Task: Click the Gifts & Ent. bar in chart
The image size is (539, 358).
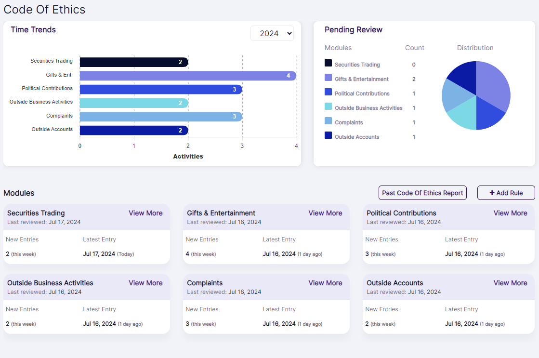Action: click(188, 76)
